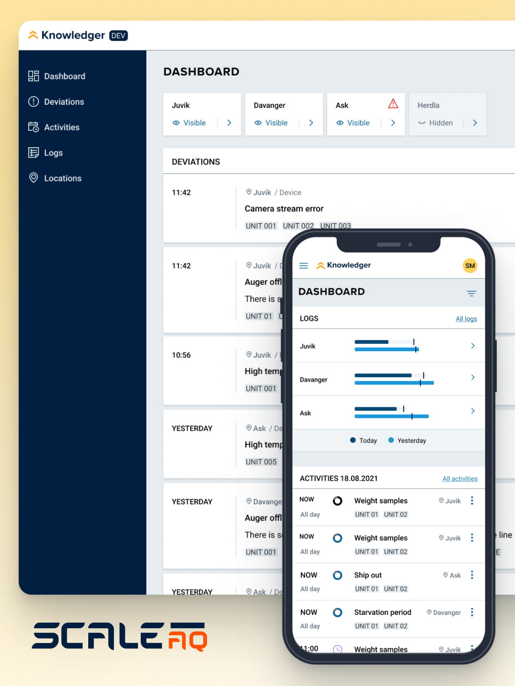Click the Logs list icon in sidebar
Screen dimensions: 515x686
click(x=33, y=153)
